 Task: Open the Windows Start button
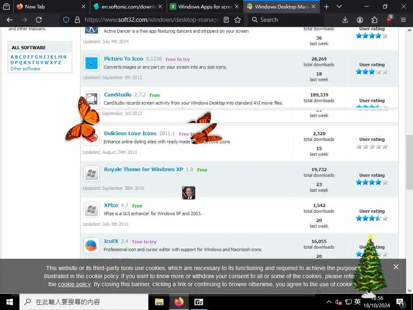tap(10, 302)
